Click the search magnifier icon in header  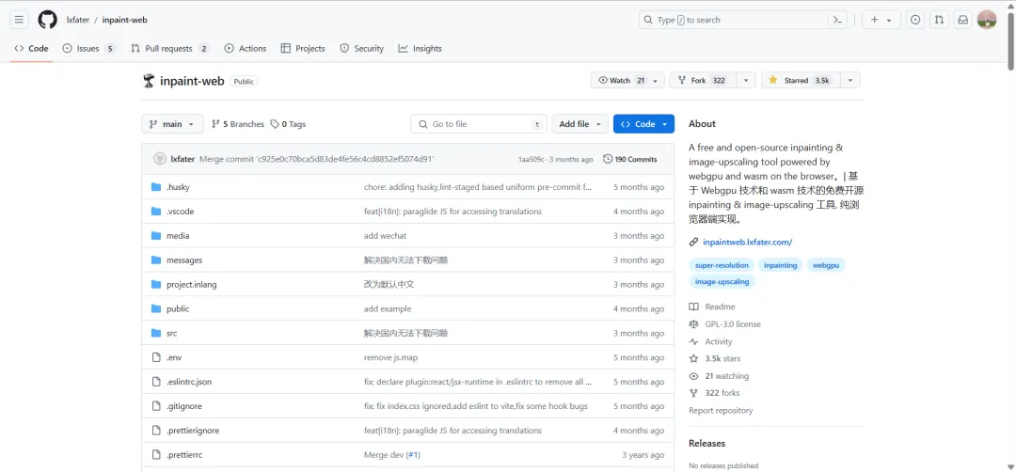click(648, 20)
